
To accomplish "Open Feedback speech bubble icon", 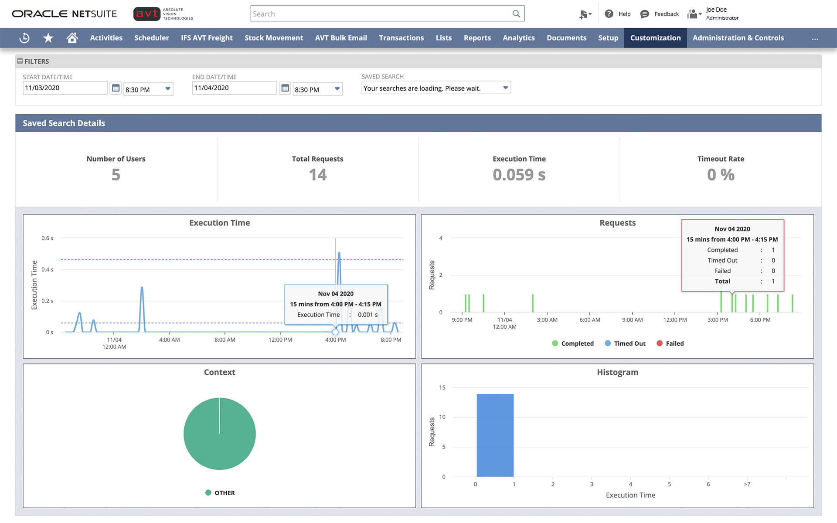I will click(644, 14).
